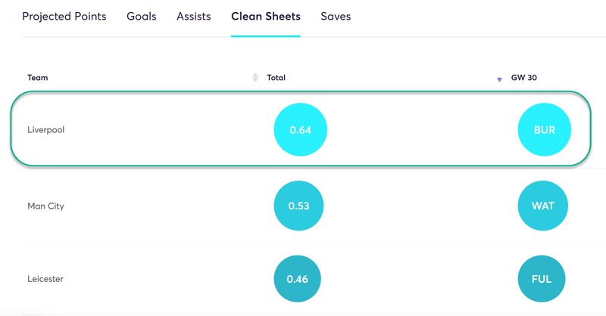Click the BUR fixture circle
Screen dimensions: 606x316
coord(545,129)
